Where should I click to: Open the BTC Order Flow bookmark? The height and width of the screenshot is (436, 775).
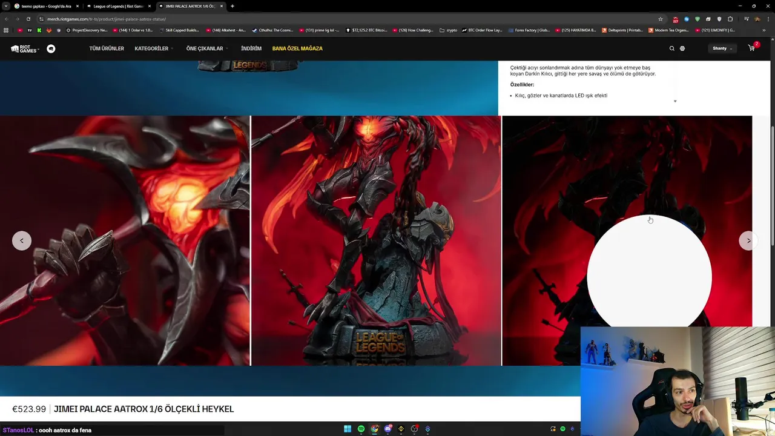(x=482, y=30)
